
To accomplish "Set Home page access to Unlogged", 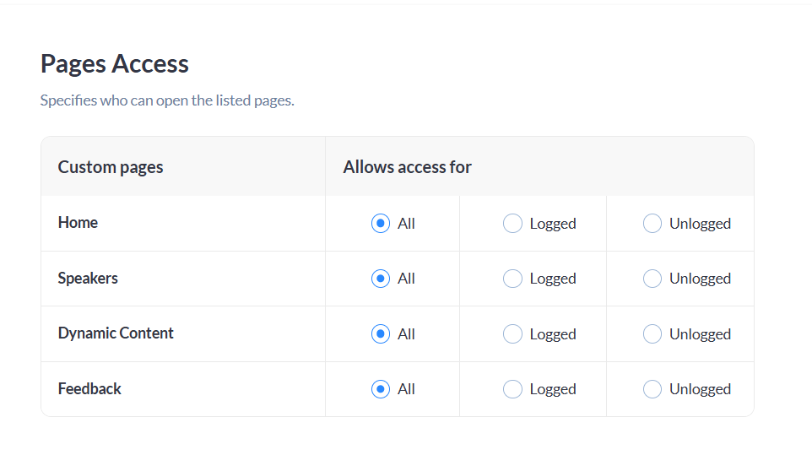I will 652,224.
